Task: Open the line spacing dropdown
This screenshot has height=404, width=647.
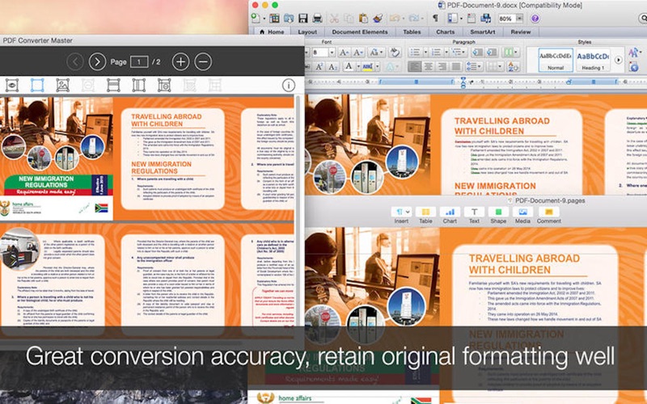Action: [474, 66]
